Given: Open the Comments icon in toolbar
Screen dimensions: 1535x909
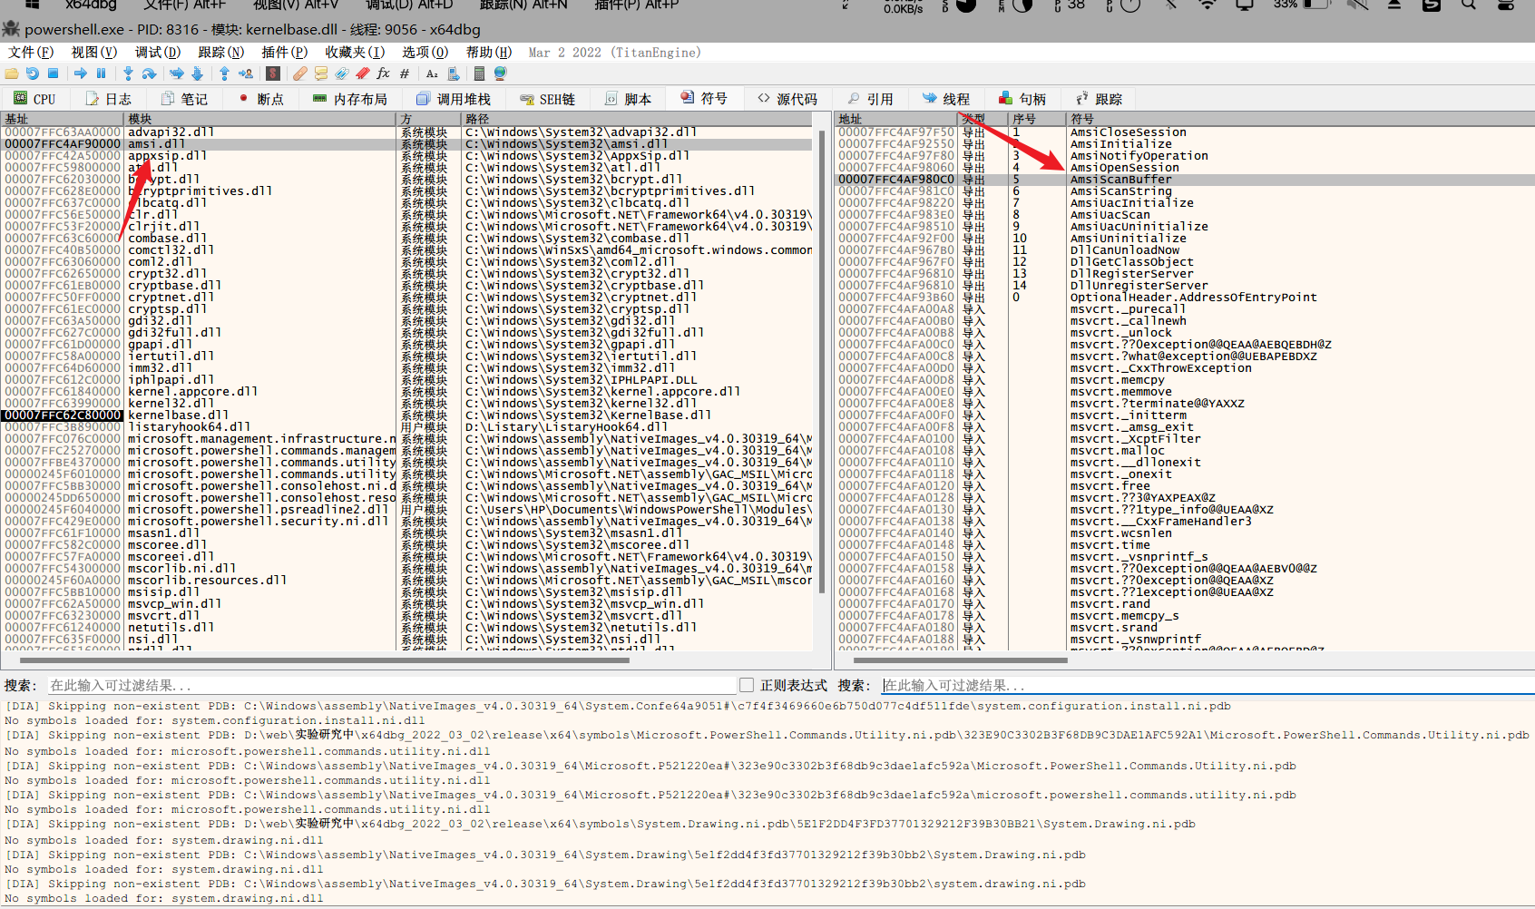Looking at the screenshot, I should coord(321,73).
